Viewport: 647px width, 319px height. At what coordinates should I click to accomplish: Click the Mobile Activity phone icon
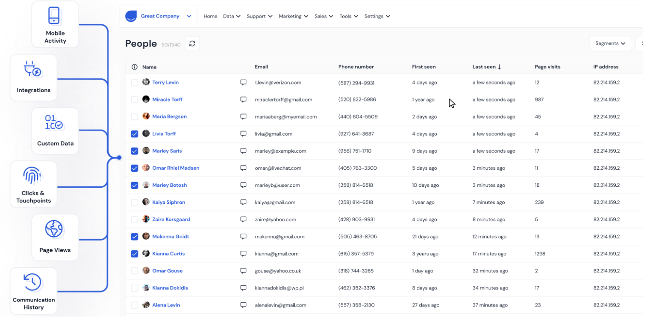pos(55,16)
